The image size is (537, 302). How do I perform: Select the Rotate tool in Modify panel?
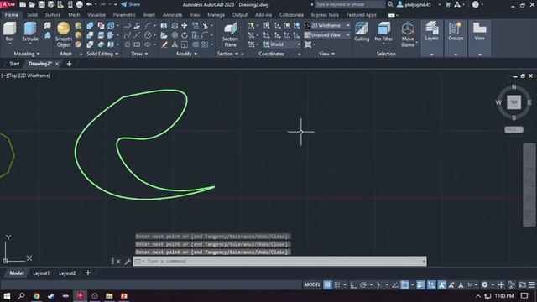click(x=185, y=35)
